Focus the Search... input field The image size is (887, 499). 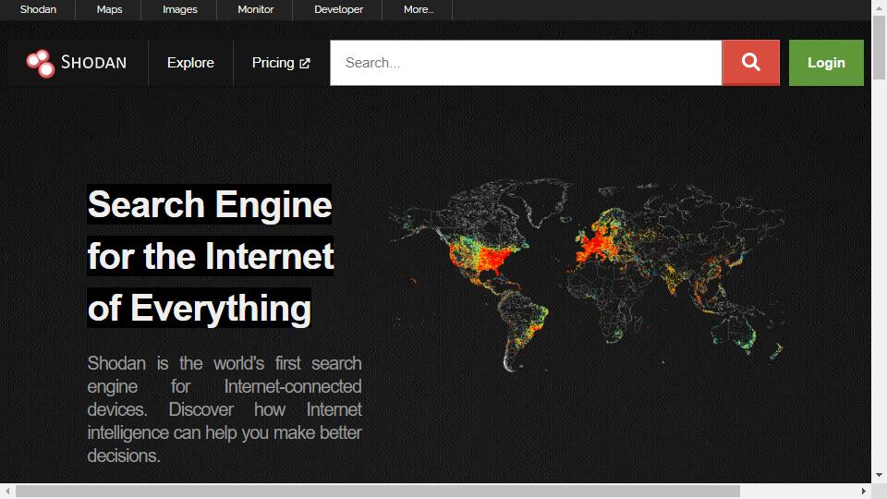[526, 63]
